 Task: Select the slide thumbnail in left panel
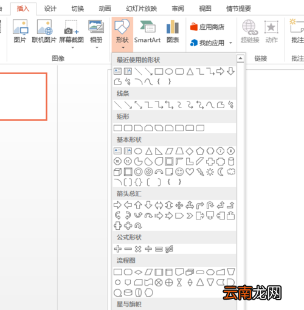23,97
